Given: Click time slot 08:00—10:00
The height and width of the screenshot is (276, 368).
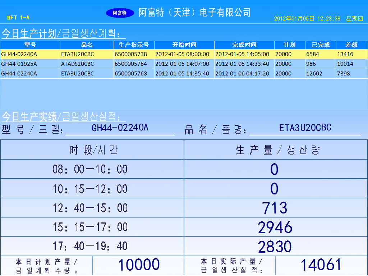Looking at the screenshot, I should coord(92,169).
